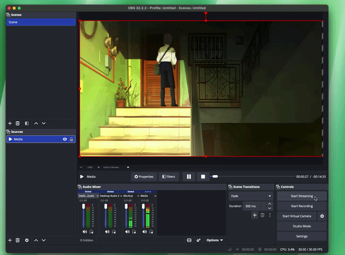The width and height of the screenshot is (345, 255).
Task: Open Filters for the Media source
Action: click(x=168, y=176)
